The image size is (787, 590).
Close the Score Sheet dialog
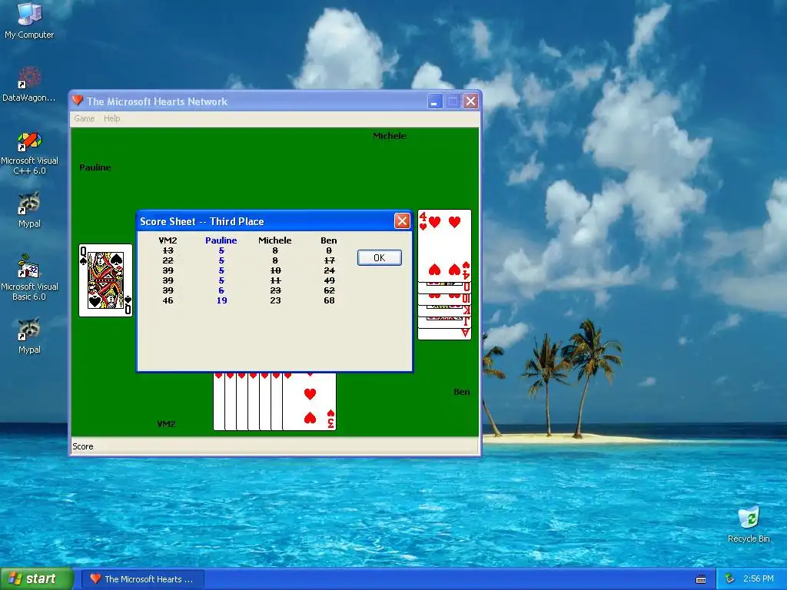click(x=402, y=220)
